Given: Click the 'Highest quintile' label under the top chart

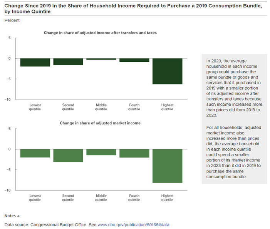Looking at the screenshot, I should pyautogui.click(x=167, y=107).
